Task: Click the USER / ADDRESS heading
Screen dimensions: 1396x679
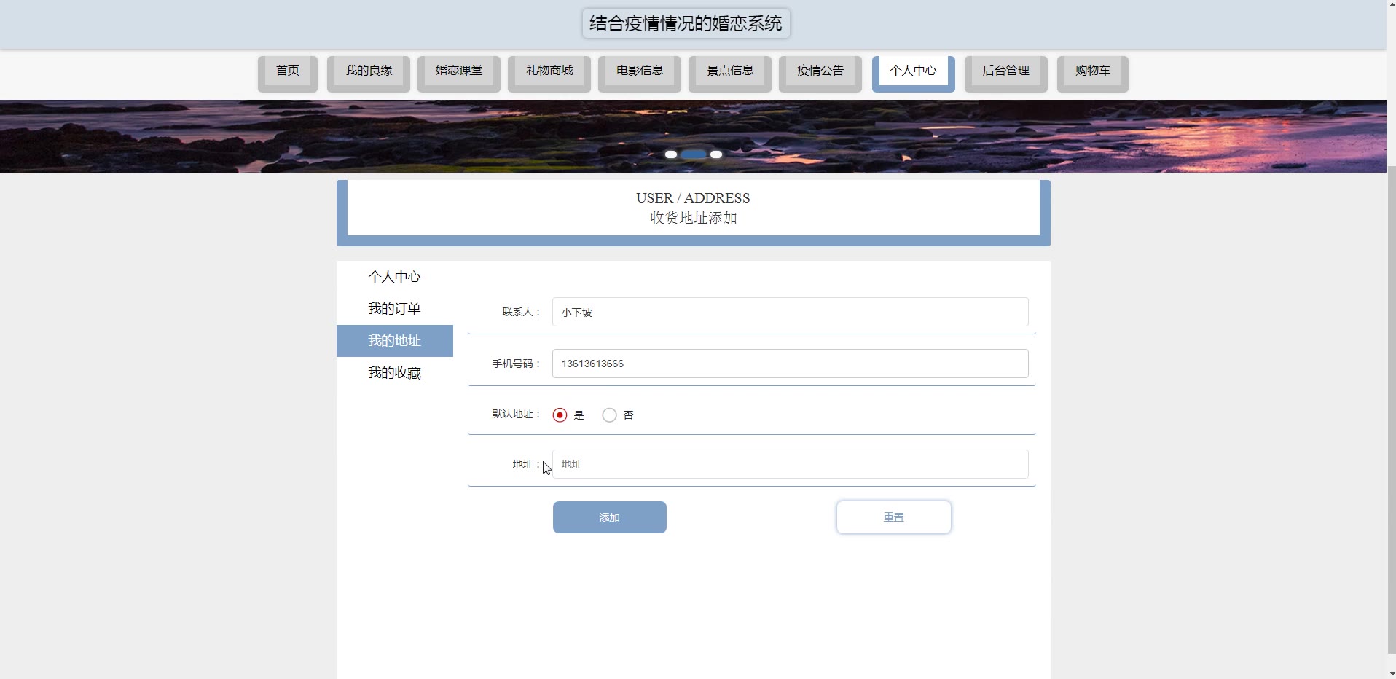Action: tap(693, 198)
